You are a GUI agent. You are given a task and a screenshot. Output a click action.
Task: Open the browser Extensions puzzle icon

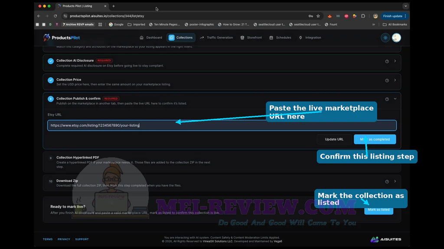coord(363,16)
